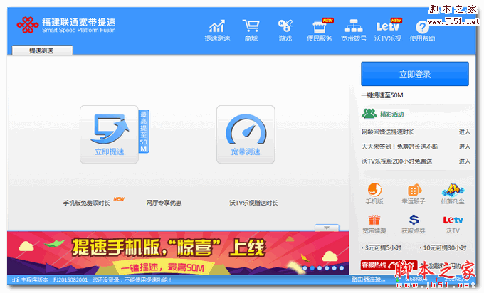Click the 精彩活动 section heading

[x=391, y=114]
